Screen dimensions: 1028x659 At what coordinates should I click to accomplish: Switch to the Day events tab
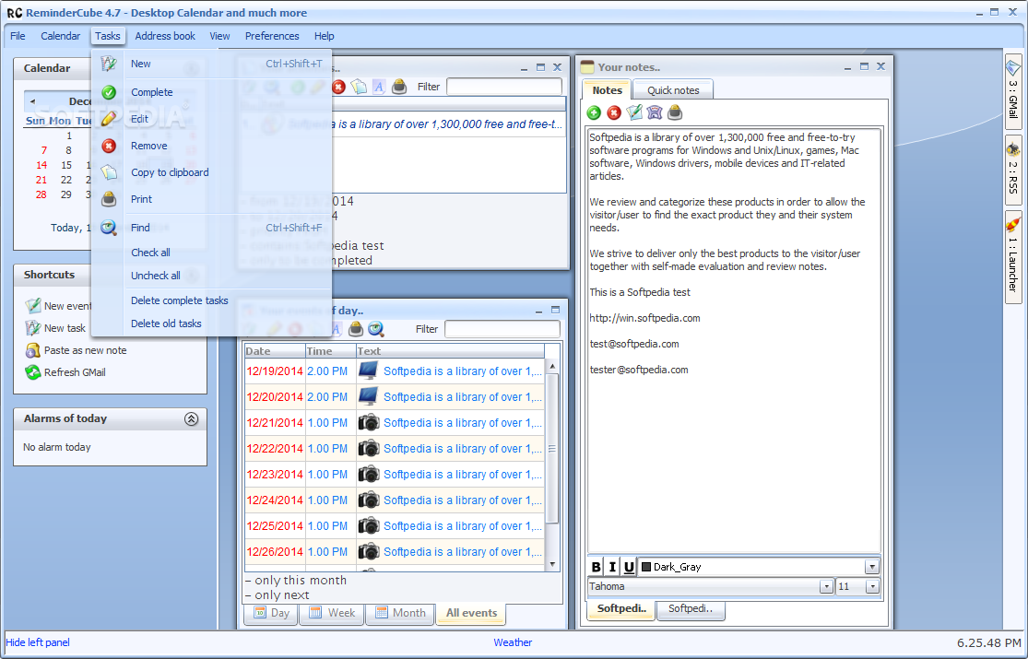271,613
